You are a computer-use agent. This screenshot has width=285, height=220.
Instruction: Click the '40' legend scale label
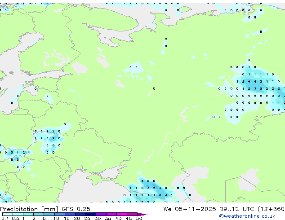(x=118, y=218)
